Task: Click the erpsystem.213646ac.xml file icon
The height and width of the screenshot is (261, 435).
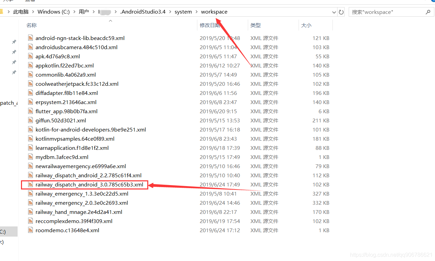Action: pyautogui.click(x=30, y=102)
